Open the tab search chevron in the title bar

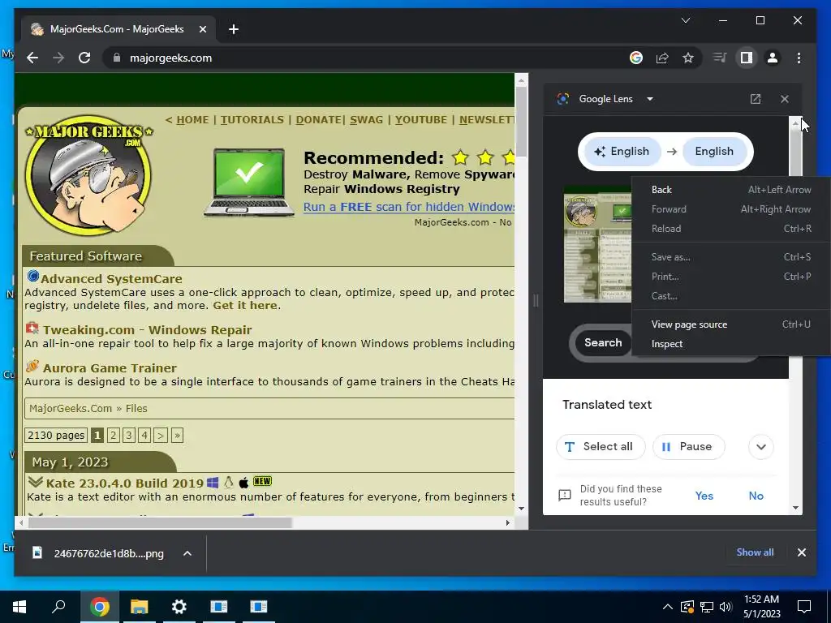click(x=685, y=20)
